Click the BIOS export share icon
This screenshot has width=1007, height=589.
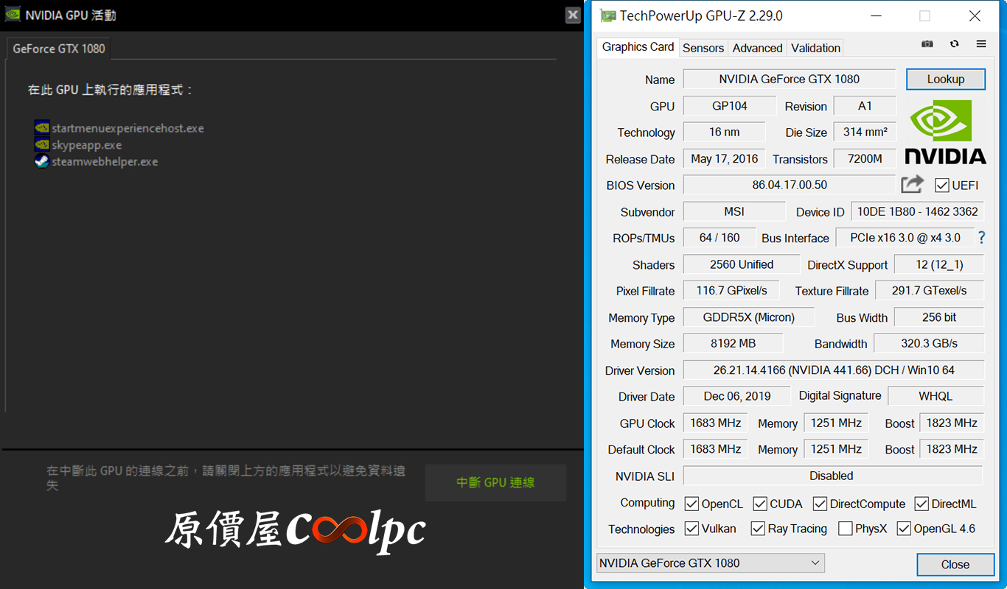click(x=912, y=184)
